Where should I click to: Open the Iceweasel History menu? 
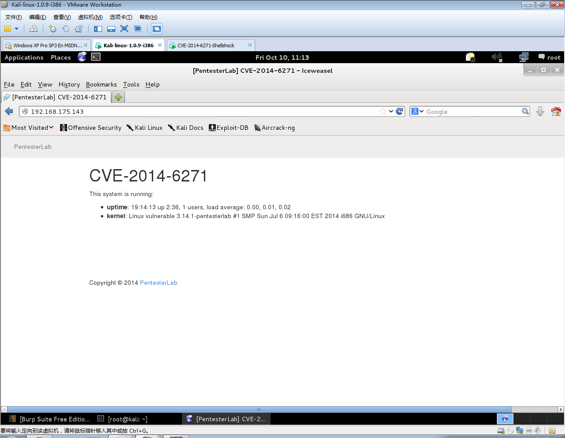pos(69,84)
